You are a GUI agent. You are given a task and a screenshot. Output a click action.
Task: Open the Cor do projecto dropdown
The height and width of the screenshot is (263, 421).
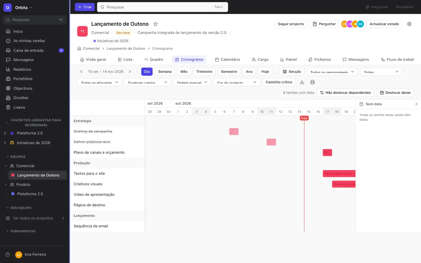(237, 82)
